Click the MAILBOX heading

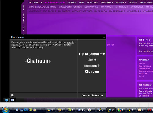coord(144,60)
